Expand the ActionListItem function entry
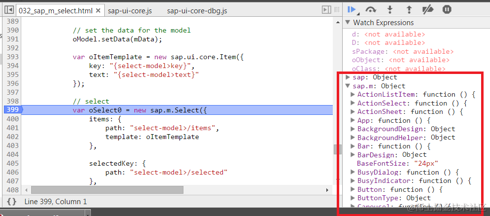 pos(353,94)
